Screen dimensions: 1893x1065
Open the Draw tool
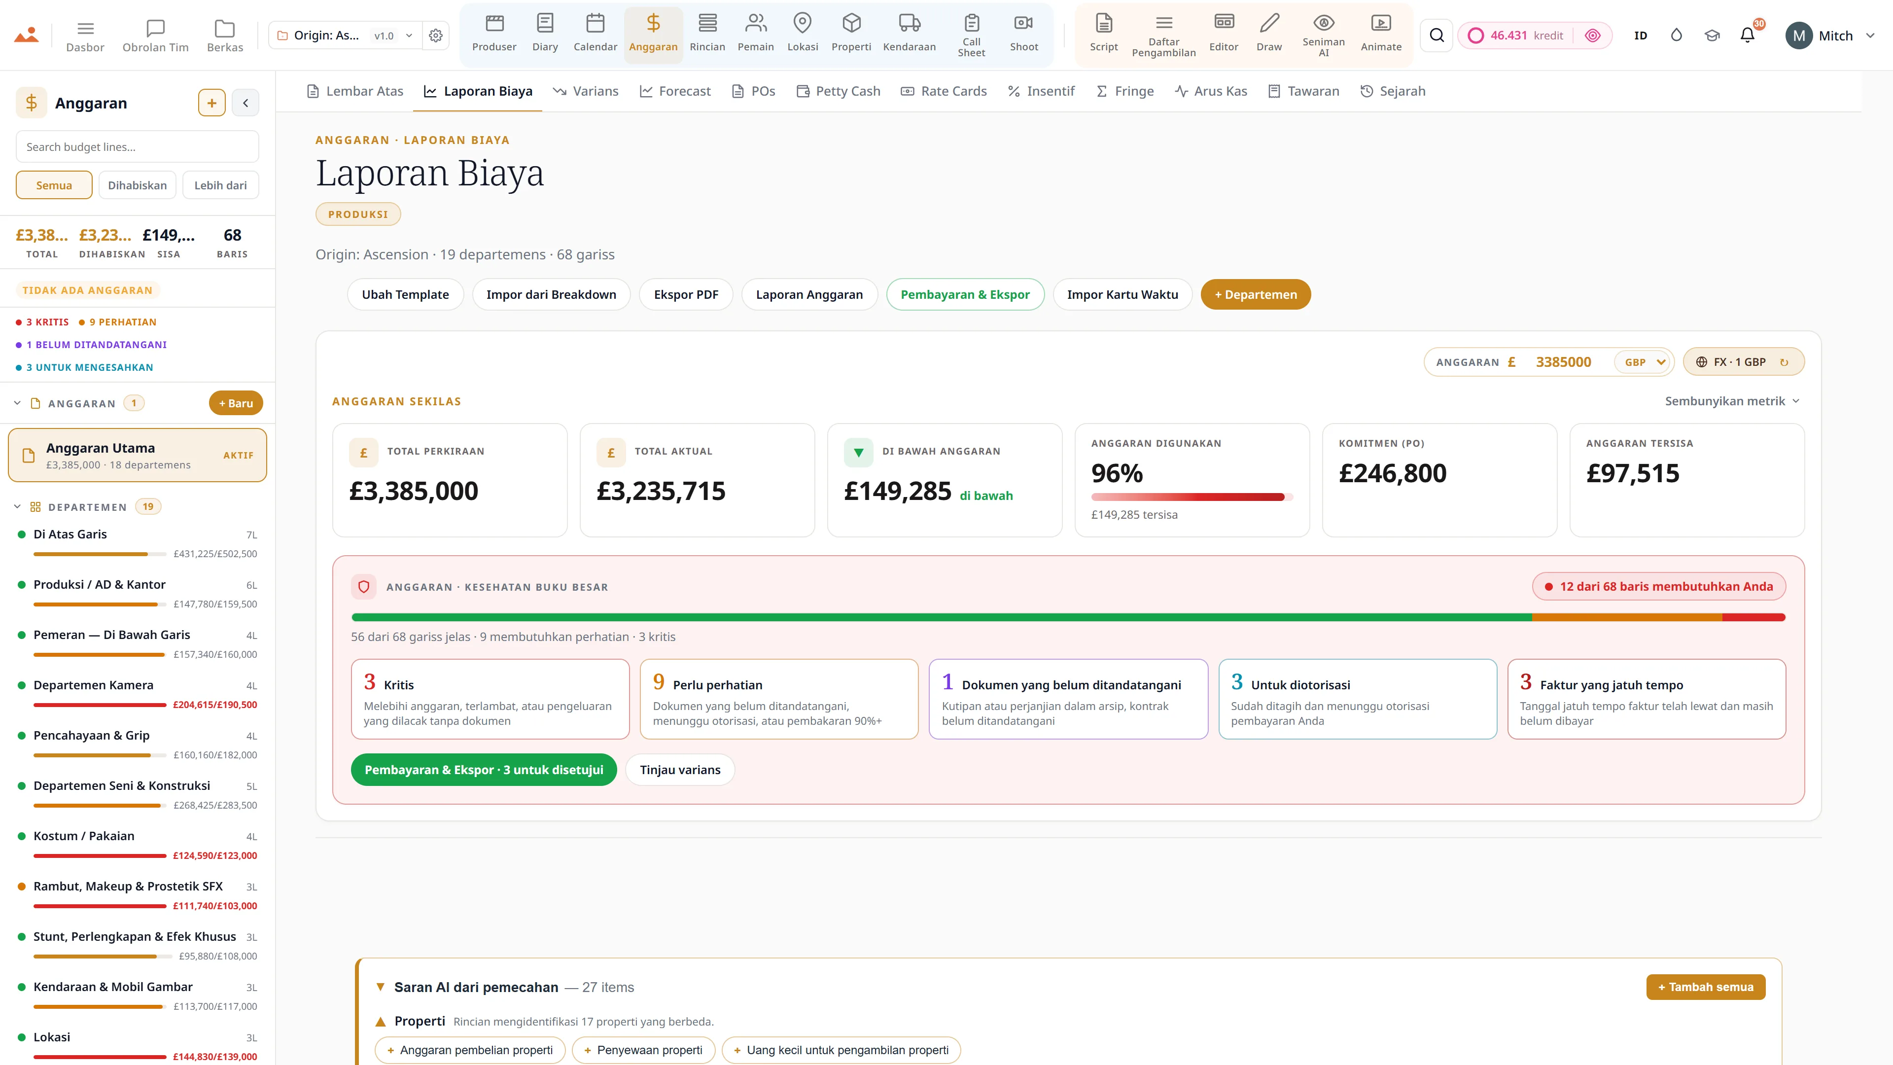coord(1269,34)
